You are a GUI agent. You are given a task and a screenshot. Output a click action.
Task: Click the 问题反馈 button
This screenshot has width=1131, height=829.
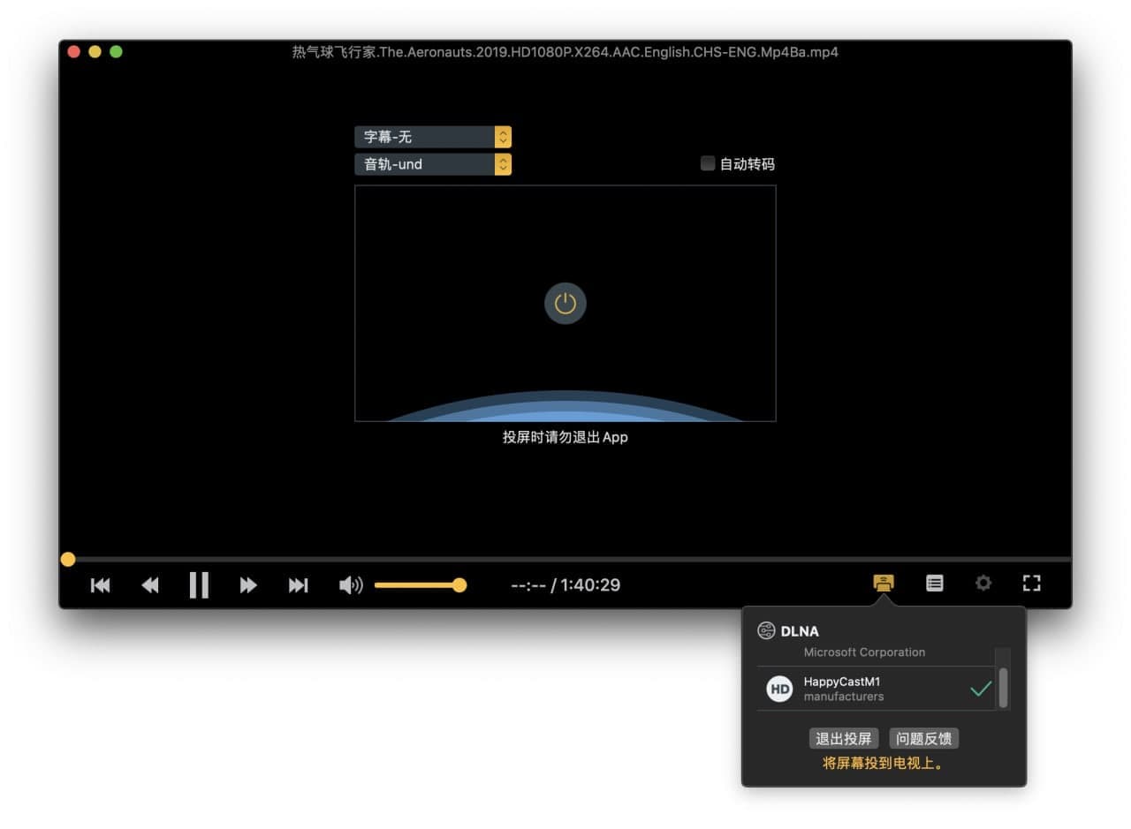coord(923,739)
